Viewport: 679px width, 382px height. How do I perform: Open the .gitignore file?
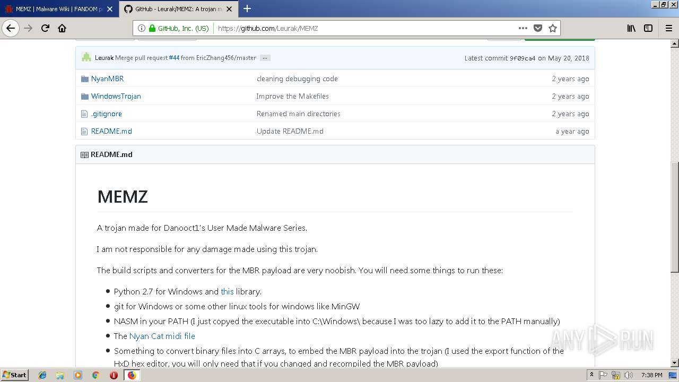coord(106,114)
